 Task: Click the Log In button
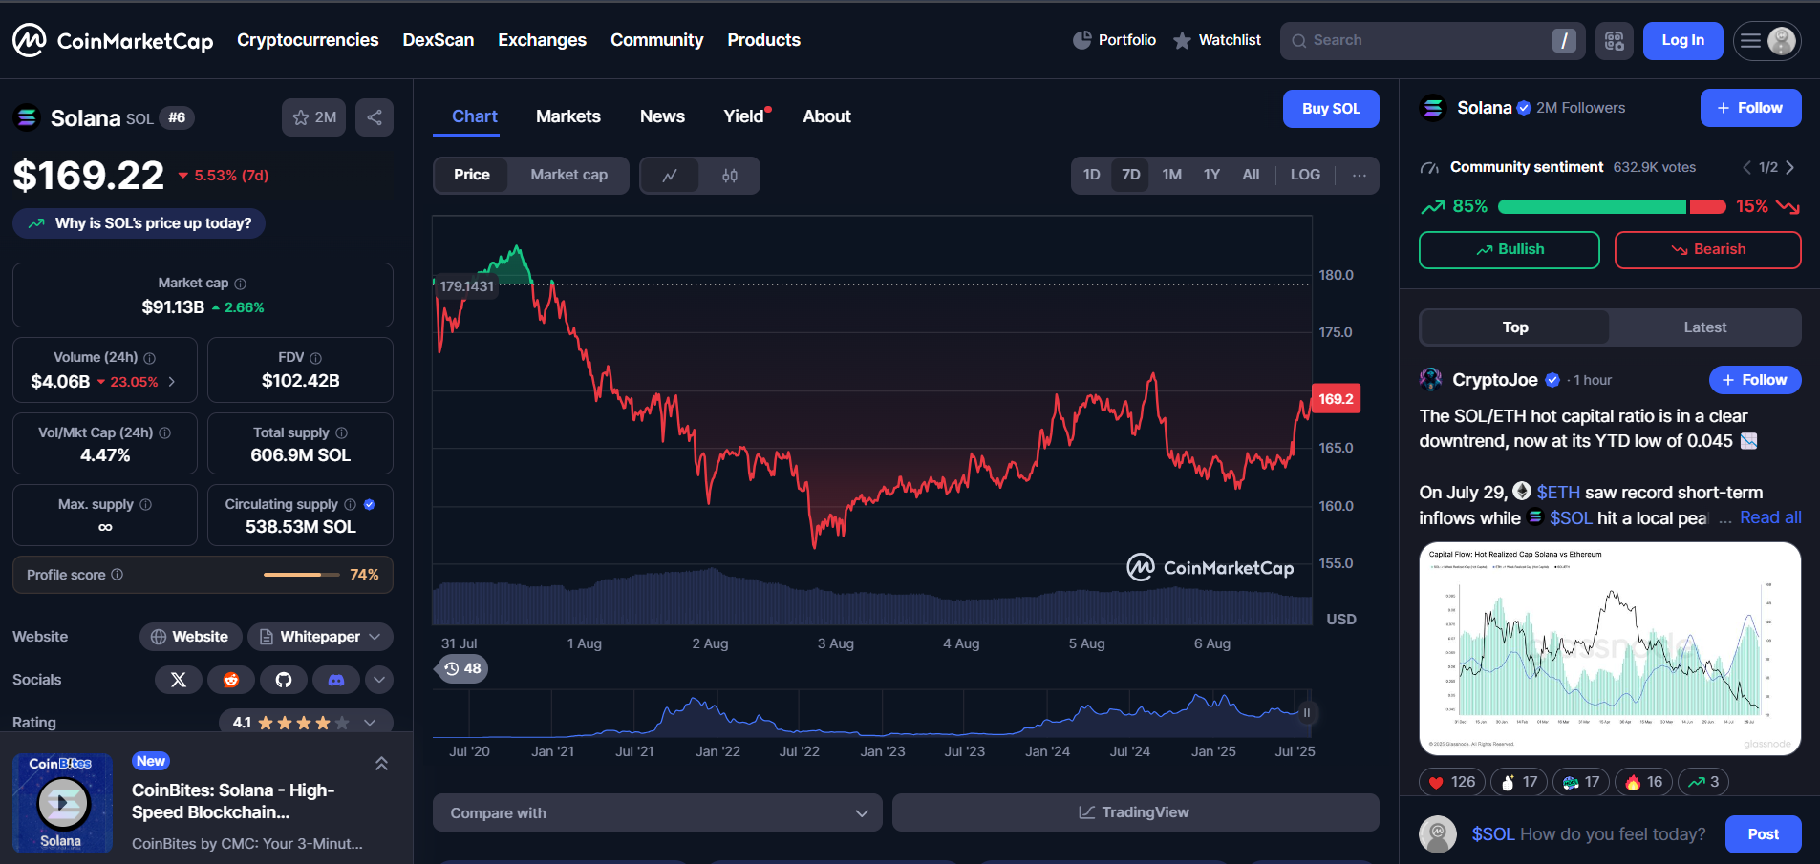tap(1682, 40)
